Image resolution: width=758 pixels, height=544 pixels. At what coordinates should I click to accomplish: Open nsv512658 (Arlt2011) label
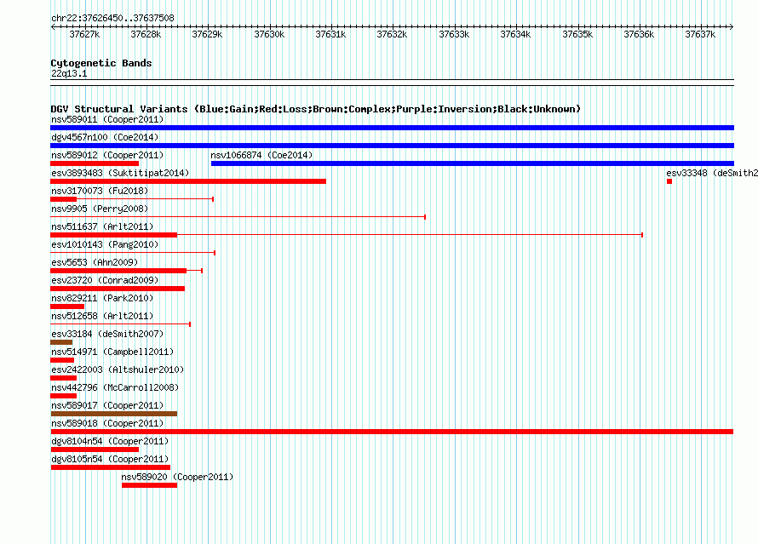pos(102,316)
